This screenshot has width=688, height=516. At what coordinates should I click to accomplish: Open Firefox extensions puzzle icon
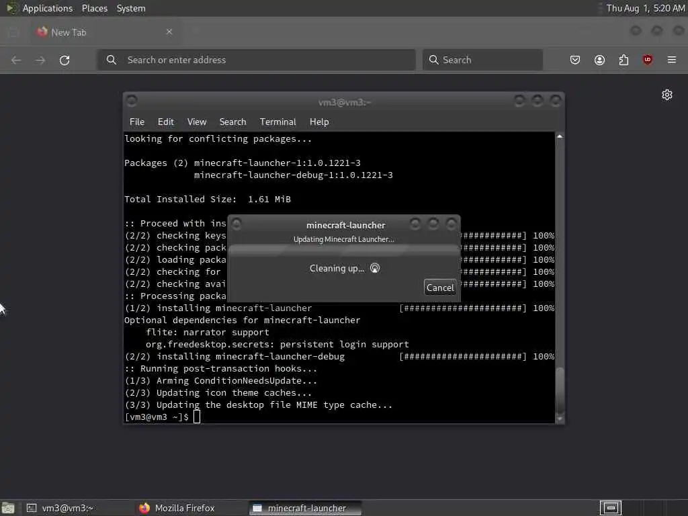click(623, 60)
